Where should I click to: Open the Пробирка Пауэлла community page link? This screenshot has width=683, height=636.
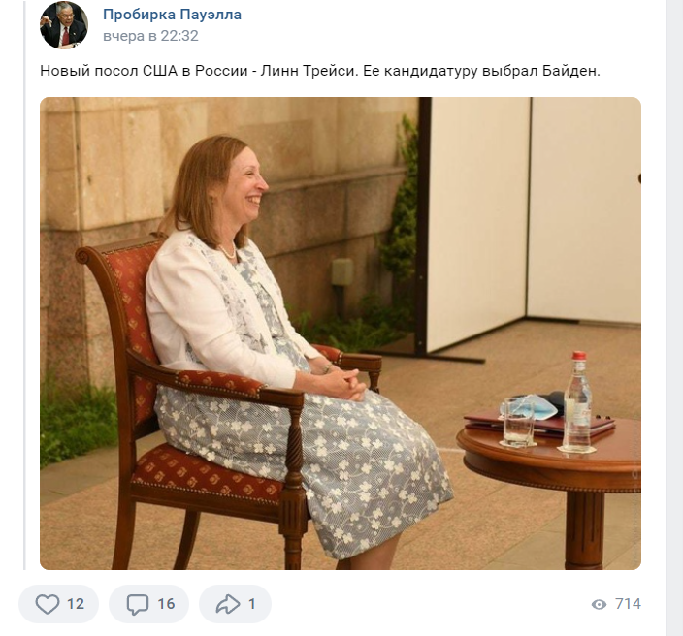click(172, 15)
